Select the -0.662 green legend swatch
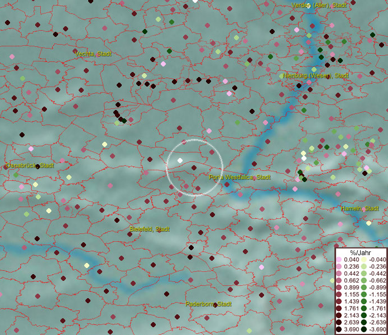This screenshot has width=388, height=335. point(364,281)
